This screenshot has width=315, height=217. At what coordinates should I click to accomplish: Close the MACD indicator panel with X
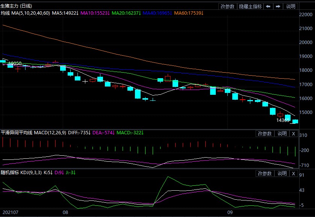[x=294, y=134]
